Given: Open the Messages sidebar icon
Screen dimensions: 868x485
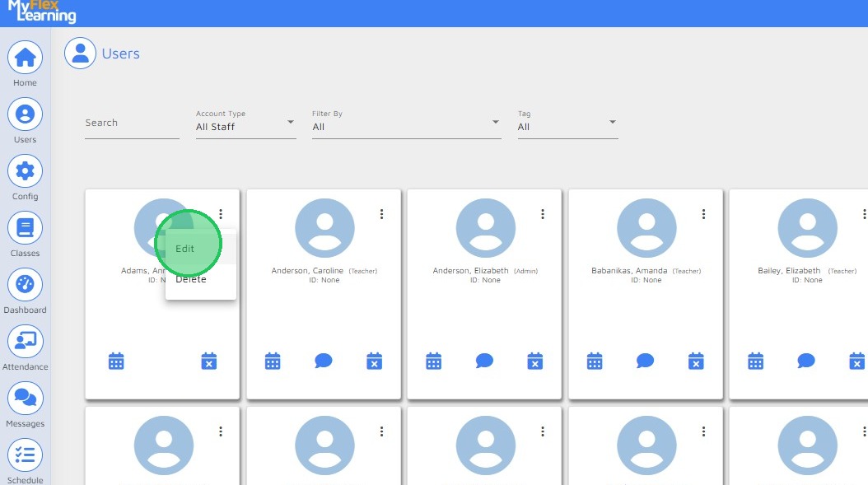Looking at the screenshot, I should click(25, 398).
